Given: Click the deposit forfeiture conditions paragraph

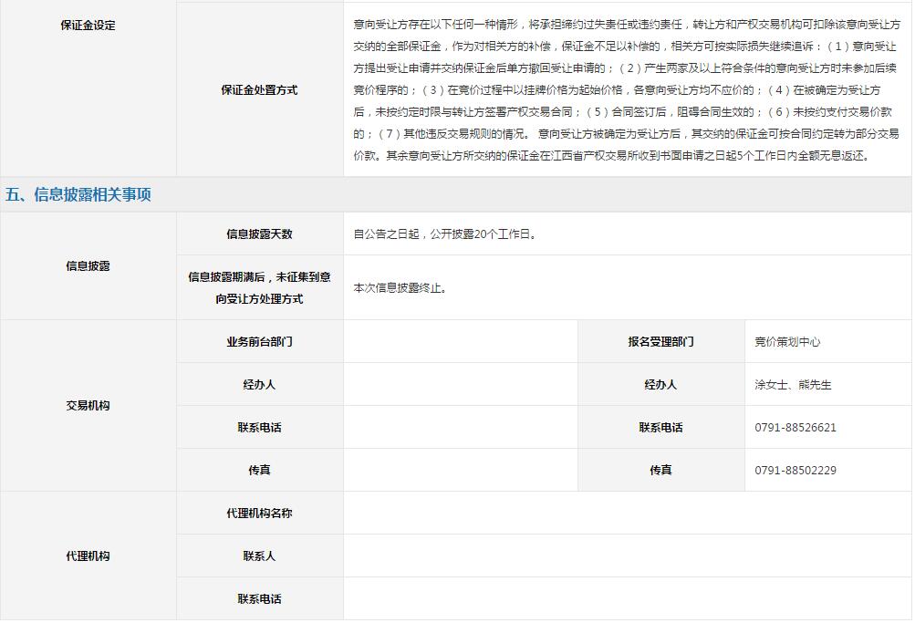Looking at the screenshot, I should [x=626, y=89].
